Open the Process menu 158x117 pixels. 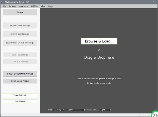12,6
